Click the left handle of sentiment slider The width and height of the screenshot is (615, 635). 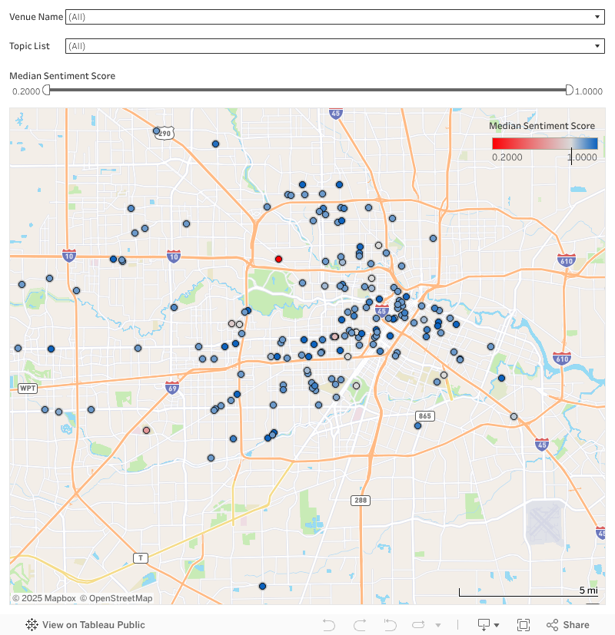tap(46, 90)
